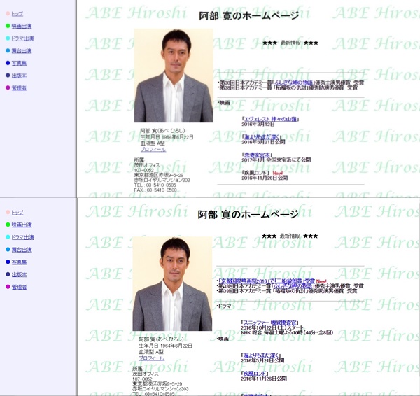Viewport: 420px width, 396px height.
Task: Click 赤坂ロイヤルマンション303 text in lower page
Action: 160,389
